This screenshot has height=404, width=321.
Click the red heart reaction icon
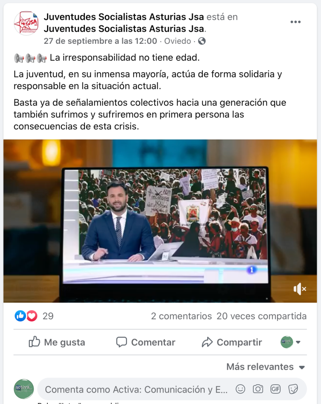pos(32,316)
